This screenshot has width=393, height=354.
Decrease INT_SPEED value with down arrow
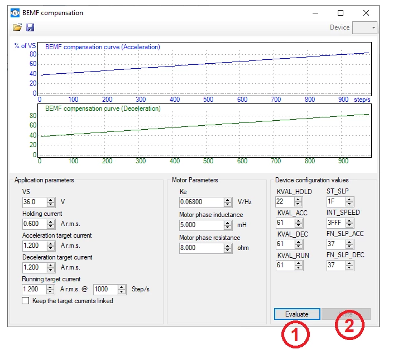pyautogui.click(x=349, y=225)
